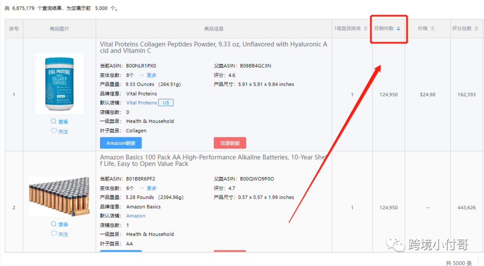This screenshot has height=266, width=484.
Task: Click brand info Amazon Basics text
Action: 143,207
